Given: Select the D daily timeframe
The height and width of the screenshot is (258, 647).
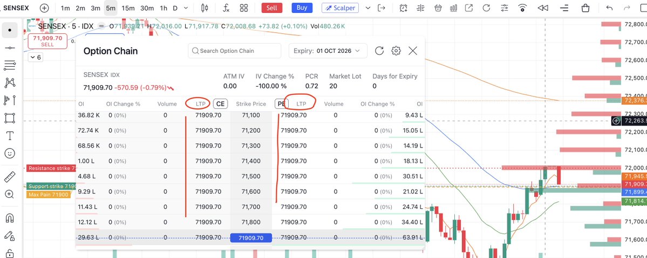Looking at the screenshot, I should point(175,8).
